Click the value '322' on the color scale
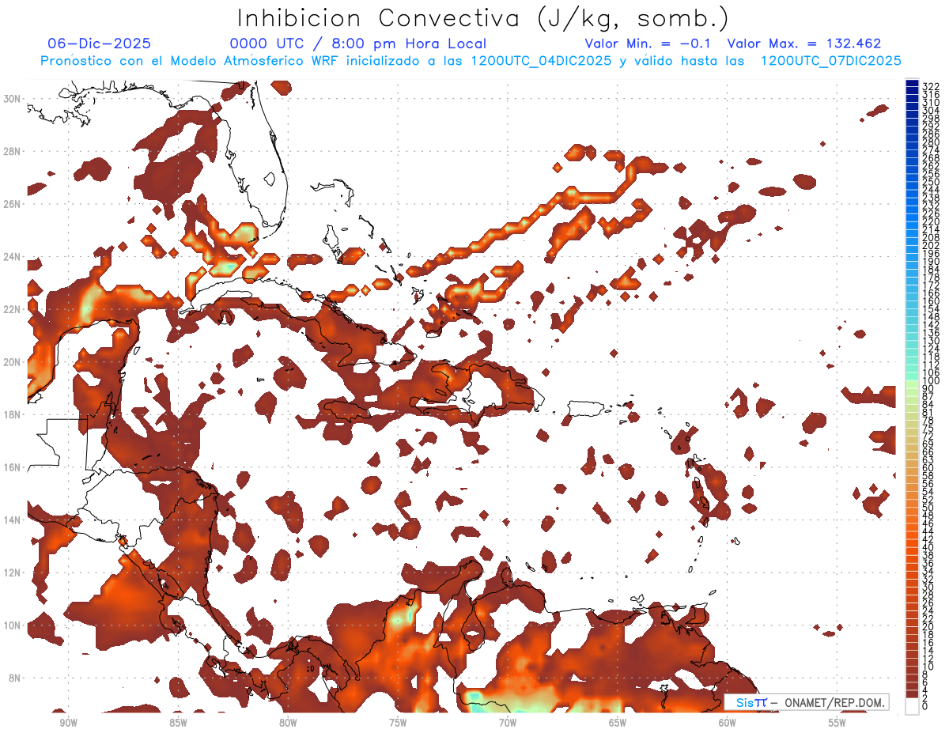The image size is (949, 733). 930,86
